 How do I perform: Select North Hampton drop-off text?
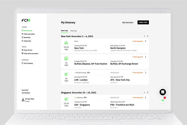tap(118, 48)
